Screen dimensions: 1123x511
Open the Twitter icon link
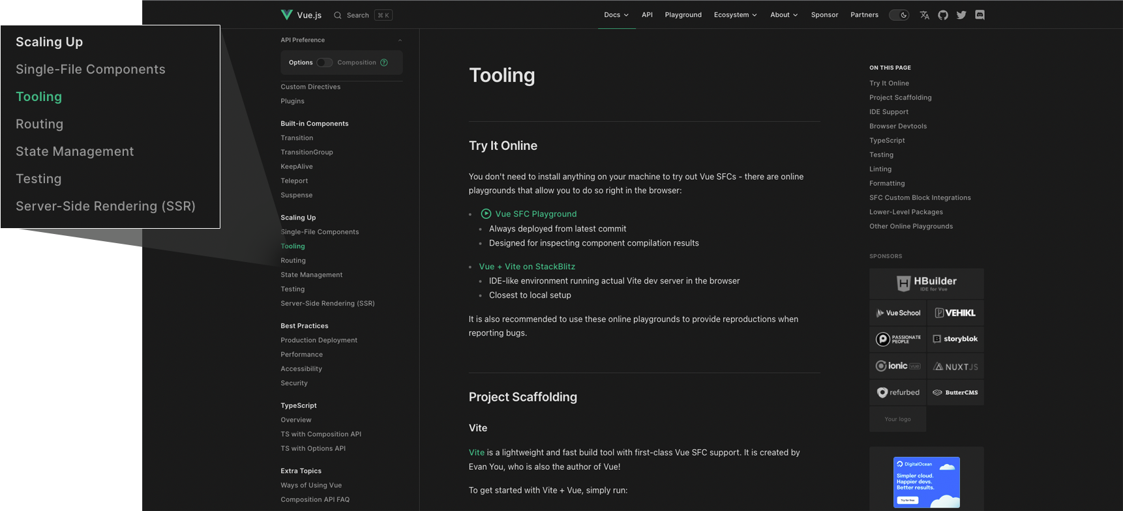tap(961, 15)
